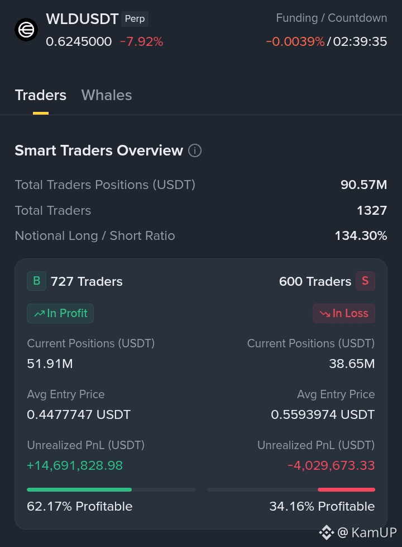Click the funding rate -0.0039% value
Viewport: 402px width, 547px height.
click(295, 41)
